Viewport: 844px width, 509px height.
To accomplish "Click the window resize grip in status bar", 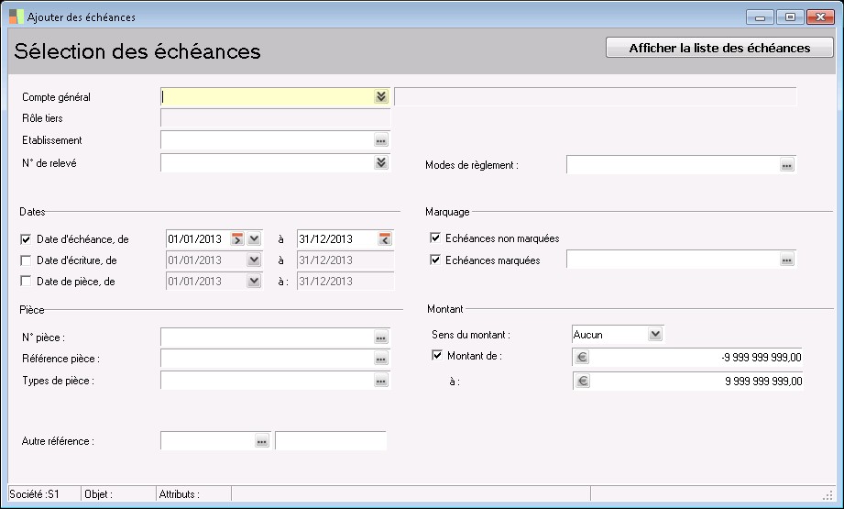I will [828, 495].
